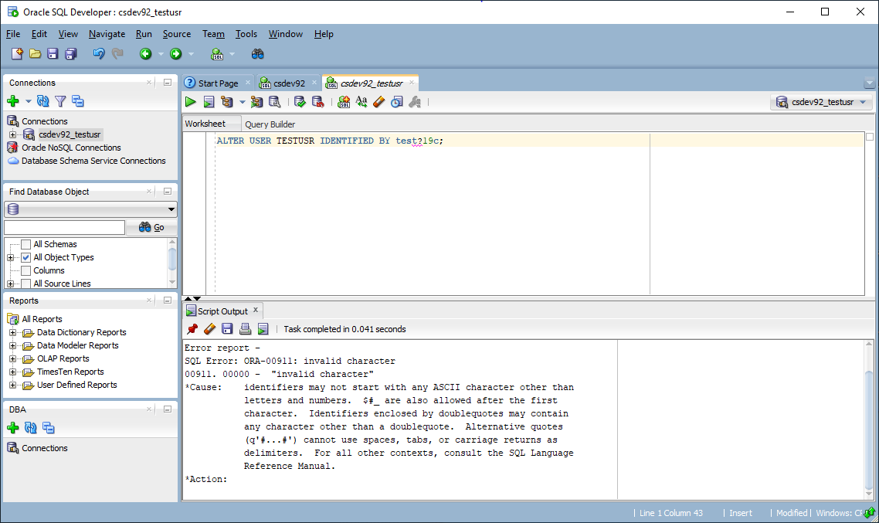879x523 pixels.
Task: Open the Tools menu
Action: [246, 34]
